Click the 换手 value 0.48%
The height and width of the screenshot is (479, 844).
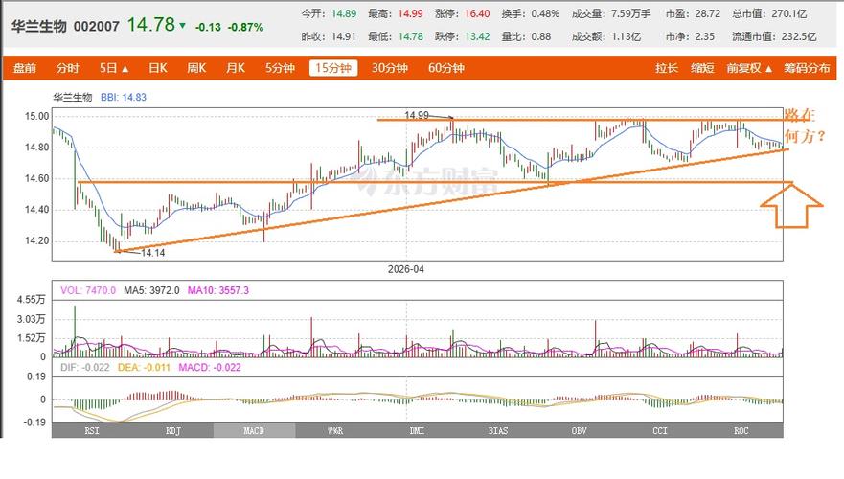point(545,14)
